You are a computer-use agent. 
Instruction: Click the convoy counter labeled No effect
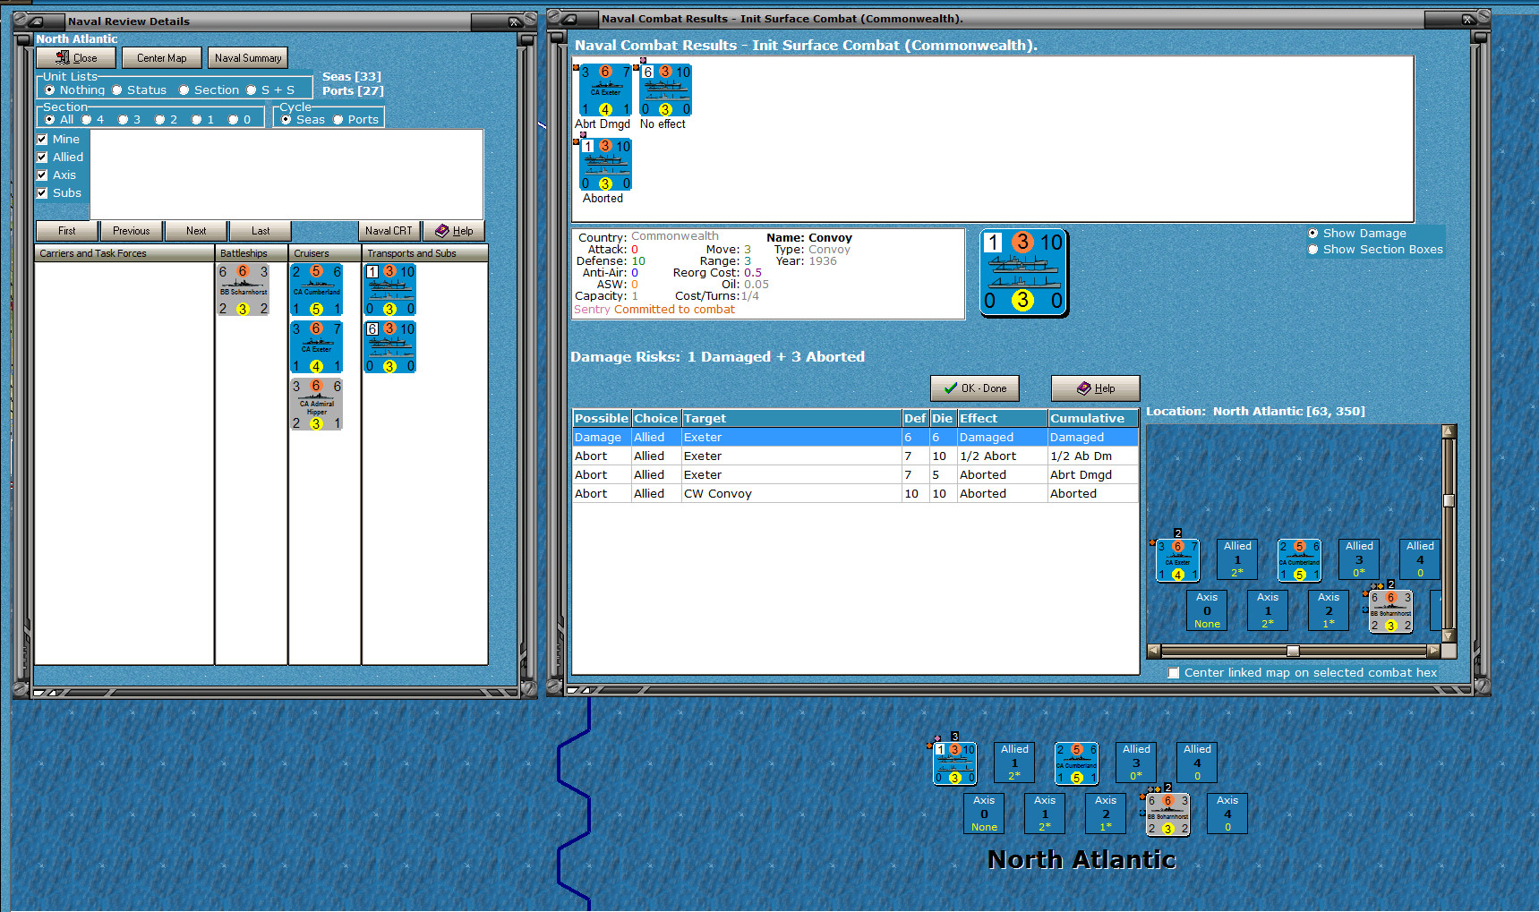tap(665, 90)
